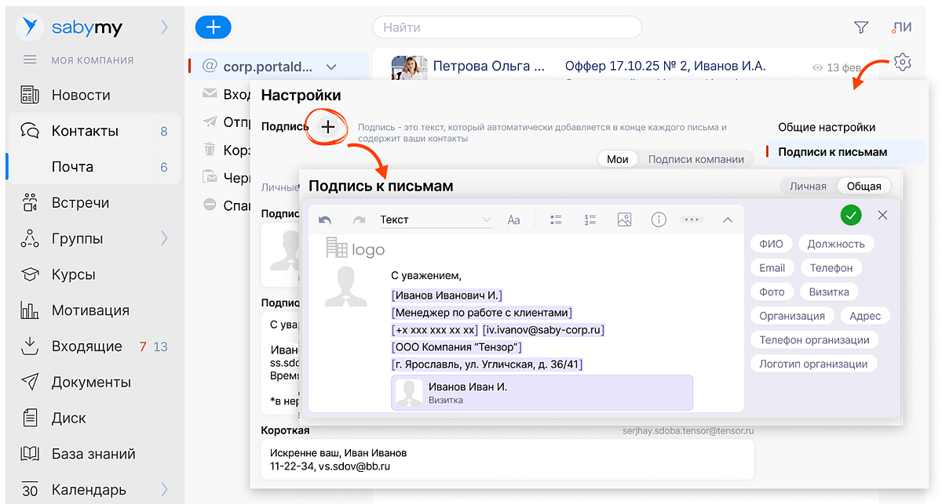Confirm signature with green checkmark
The image size is (942, 504).
(x=850, y=215)
